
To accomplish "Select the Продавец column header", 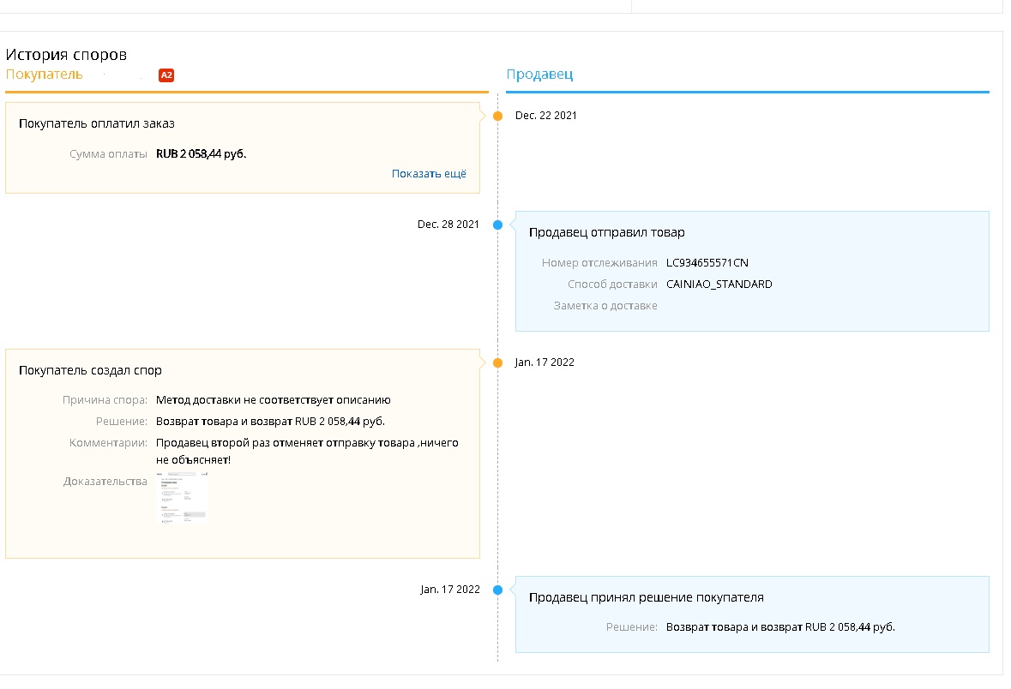I will 539,75.
